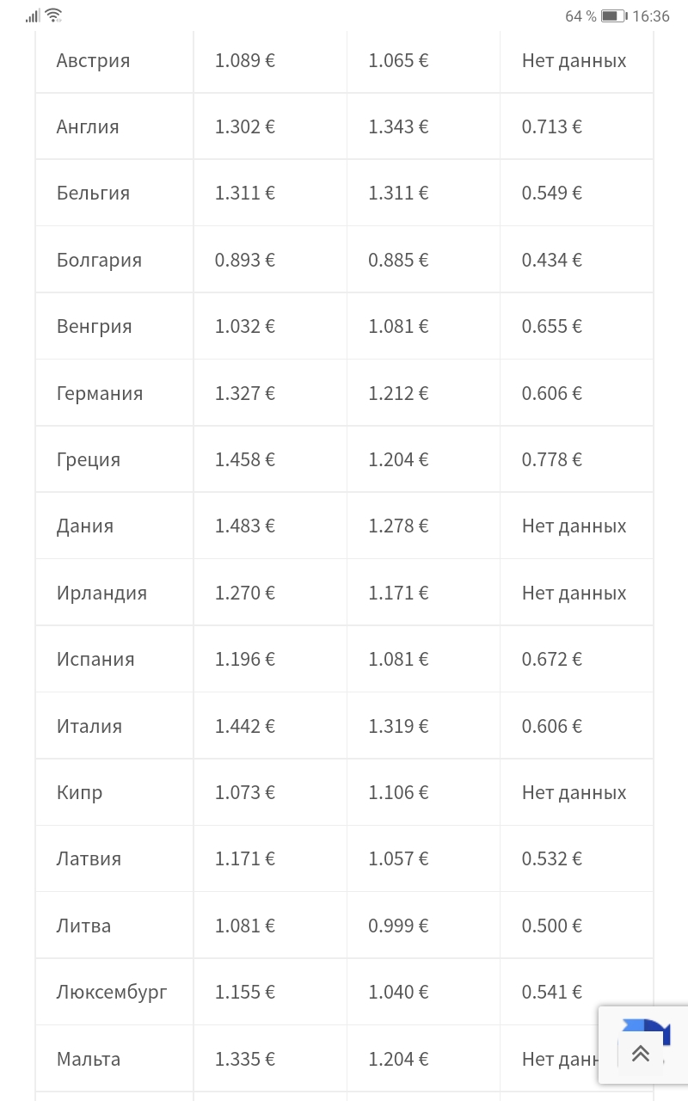
Task: Tap the 0.532 € value for Латвия
Action: point(552,858)
